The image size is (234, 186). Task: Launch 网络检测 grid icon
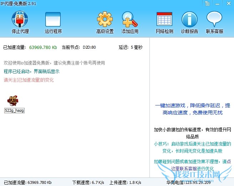tap(164, 19)
